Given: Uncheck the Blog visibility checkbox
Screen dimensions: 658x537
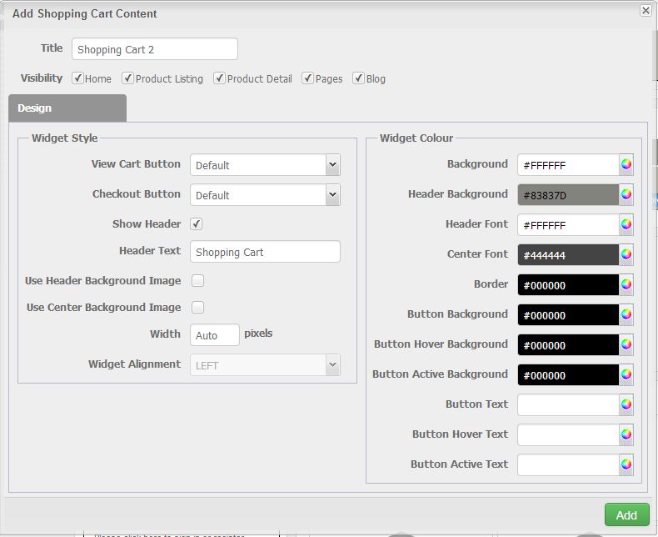Looking at the screenshot, I should 358,78.
